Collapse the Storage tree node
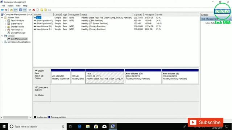 coord(2,36)
